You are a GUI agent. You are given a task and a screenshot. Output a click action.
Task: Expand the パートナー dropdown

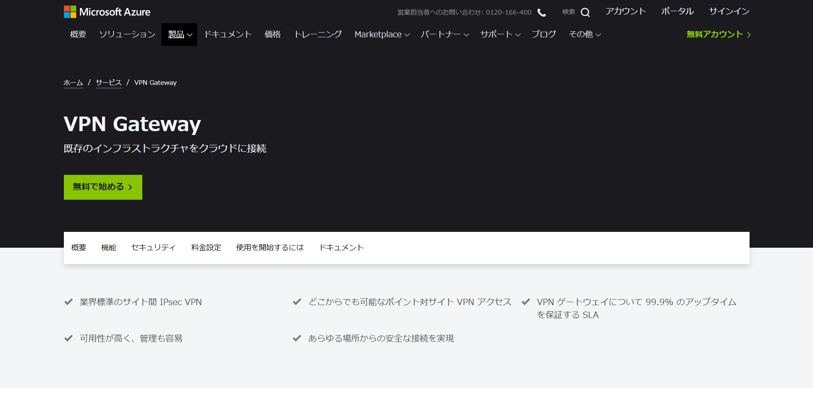point(444,34)
